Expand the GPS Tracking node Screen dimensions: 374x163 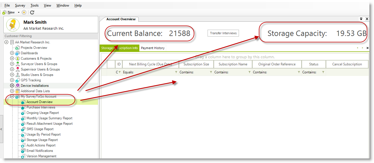coord(12,80)
